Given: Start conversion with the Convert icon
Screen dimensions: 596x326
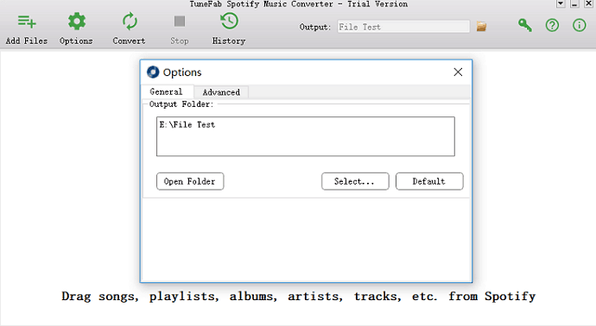Looking at the screenshot, I should pyautogui.click(x=130, y=22).
